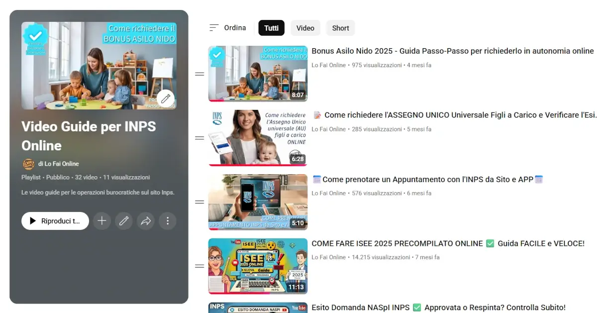This screenshot has width=597, height=313.
Task: Select the Tutti filter chip
Action: [x=272, y=28]
